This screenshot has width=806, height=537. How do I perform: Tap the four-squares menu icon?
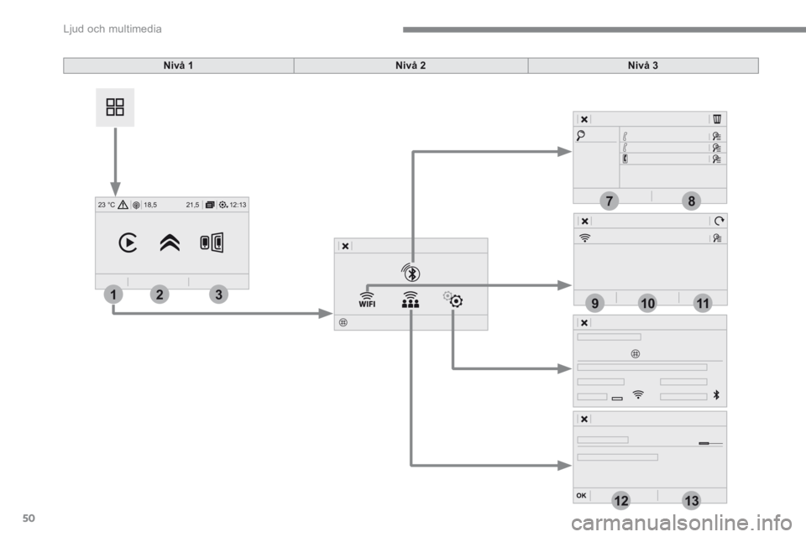click(x=116, y=107)
